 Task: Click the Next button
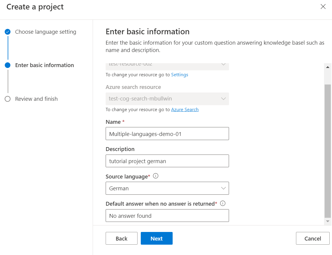156,238
